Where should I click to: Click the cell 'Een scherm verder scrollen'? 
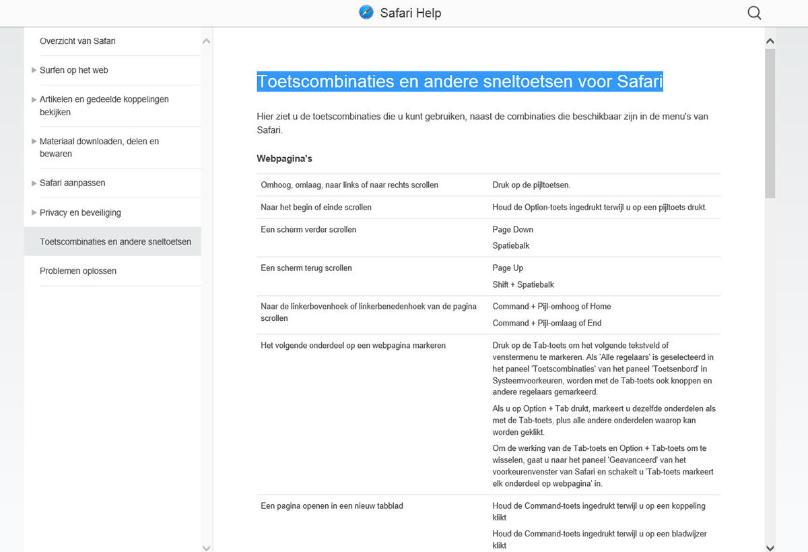coord(308,230)
